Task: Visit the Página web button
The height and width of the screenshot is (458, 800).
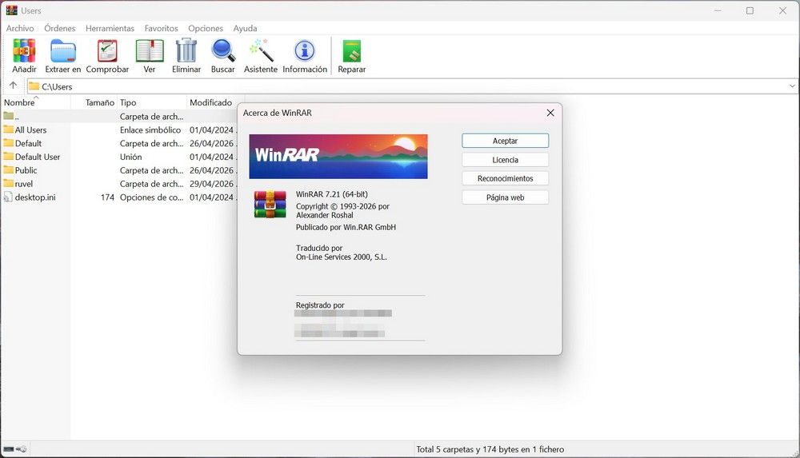Action: [505, 197]
